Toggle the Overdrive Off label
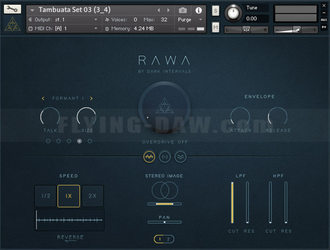The width and height of the screenshot is (330, 250). (x=165, y=142)
